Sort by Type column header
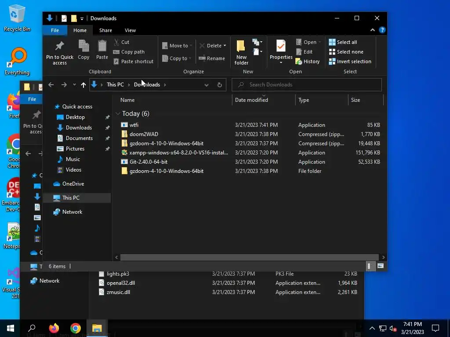Viewport: 450px width, 337px height. click(321, 100)
